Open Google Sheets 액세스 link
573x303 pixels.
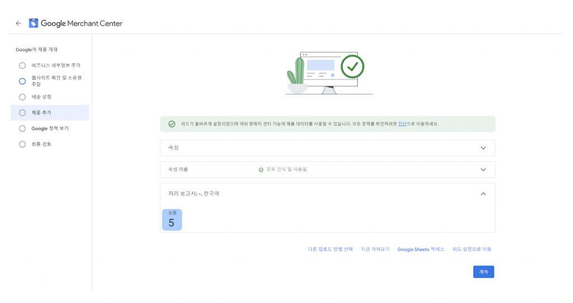pos(421,249)
